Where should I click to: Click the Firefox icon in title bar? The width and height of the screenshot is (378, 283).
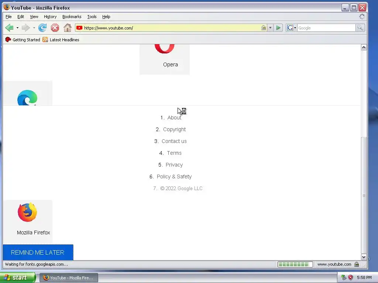coord(7,7)
